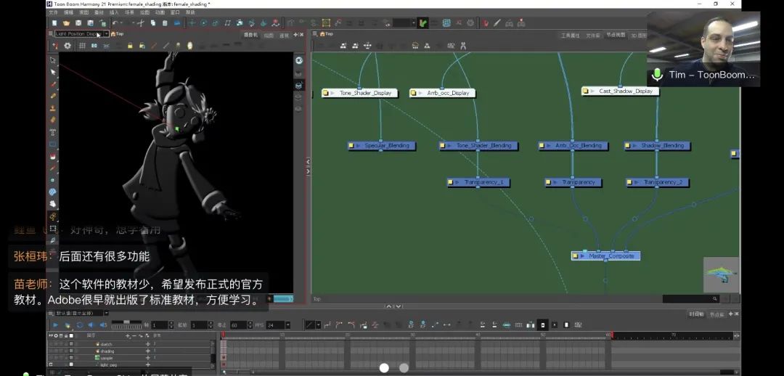The height and width of the screenshot is (376, 784).
Task: Click the light bulb icon in Camera toolbar
Action: [x=190, y=46]
